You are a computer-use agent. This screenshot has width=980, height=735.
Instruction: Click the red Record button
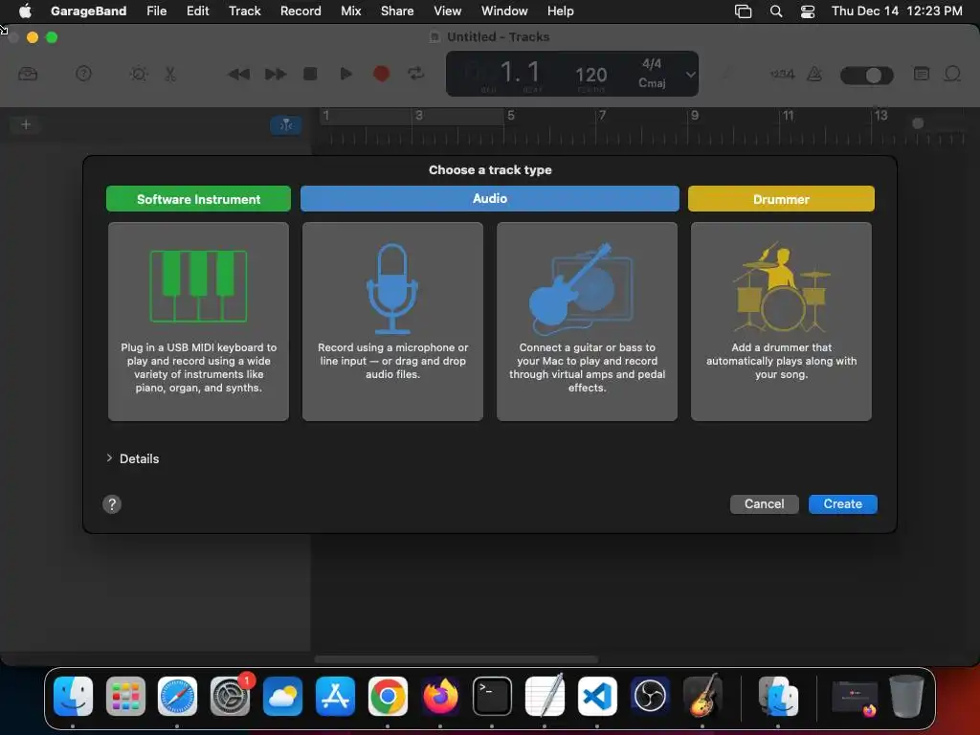tap(381, 75)
